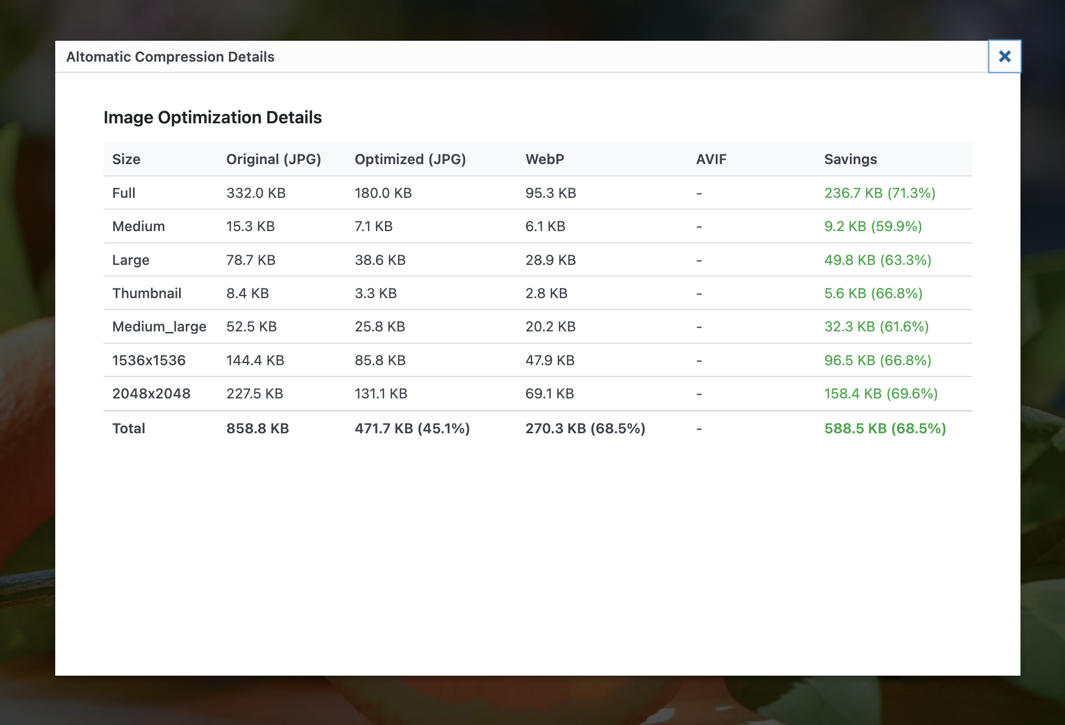Close the Altomatic Compression Details dialog

tap(1004, 56)
